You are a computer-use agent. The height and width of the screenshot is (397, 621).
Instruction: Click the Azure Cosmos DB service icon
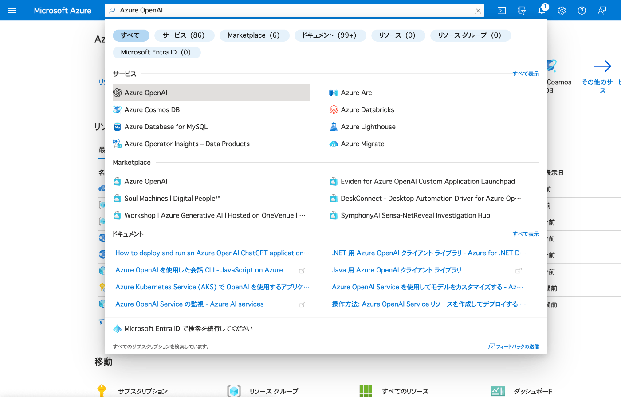118,110
